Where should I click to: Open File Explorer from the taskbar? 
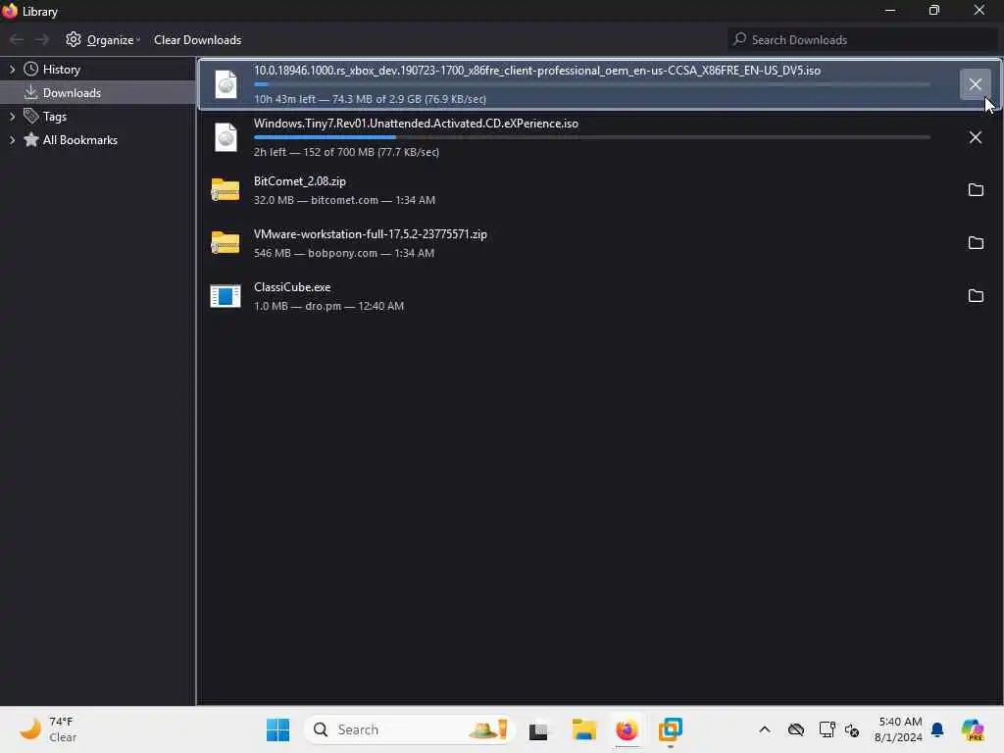pyautogui.click(x=584, y=729)
